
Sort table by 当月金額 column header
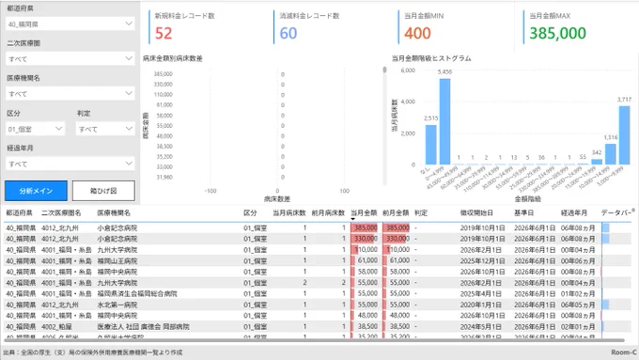(x=364, y=212)
